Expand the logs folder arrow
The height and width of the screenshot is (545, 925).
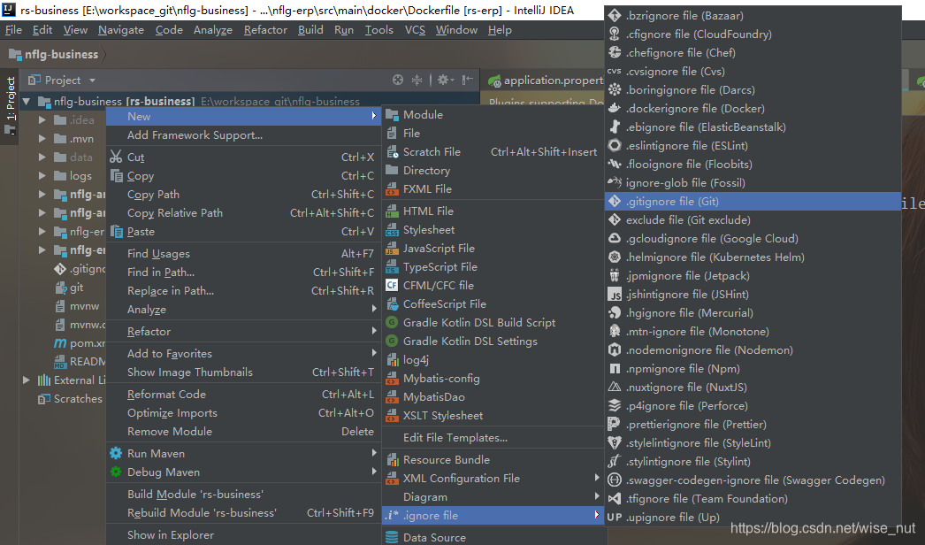pos(42,176)
